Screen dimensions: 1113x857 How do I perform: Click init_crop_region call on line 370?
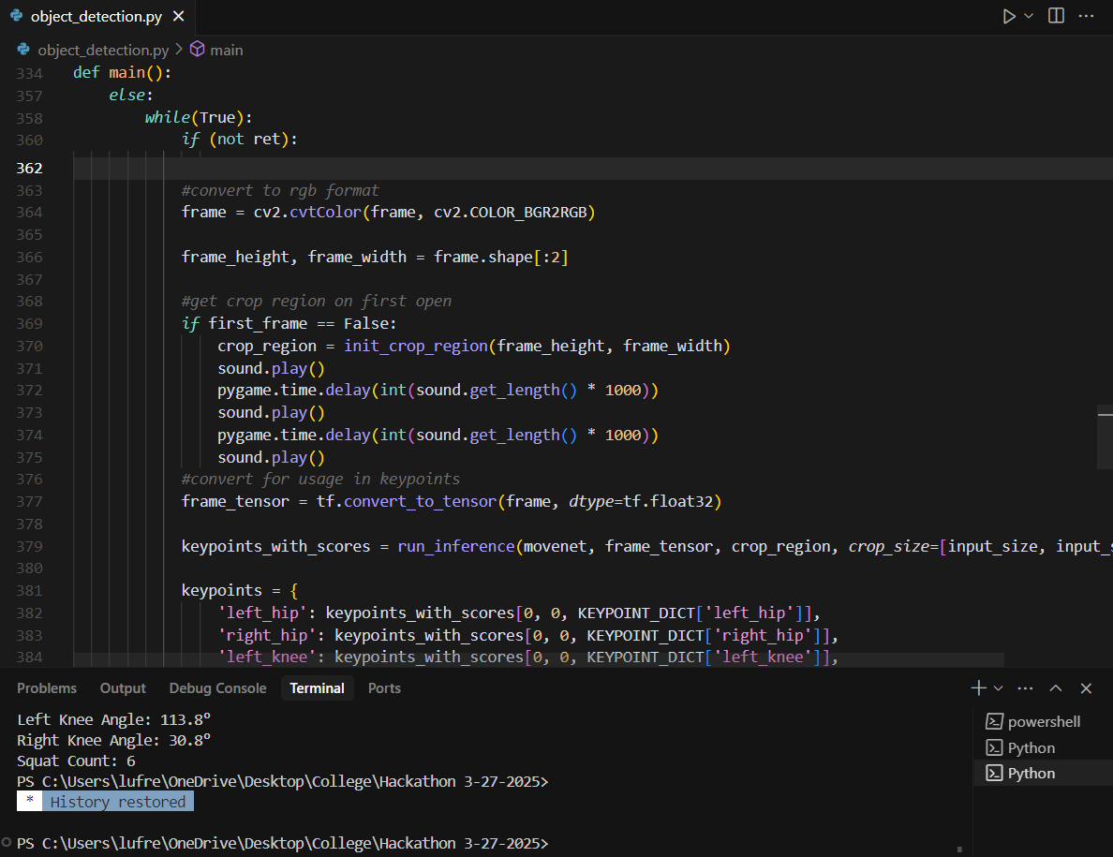416,346
